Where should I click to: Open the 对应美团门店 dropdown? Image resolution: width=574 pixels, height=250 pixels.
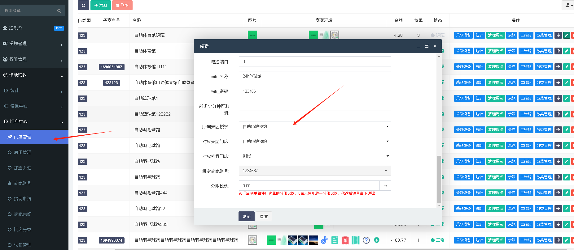click(x=315, y=141)
